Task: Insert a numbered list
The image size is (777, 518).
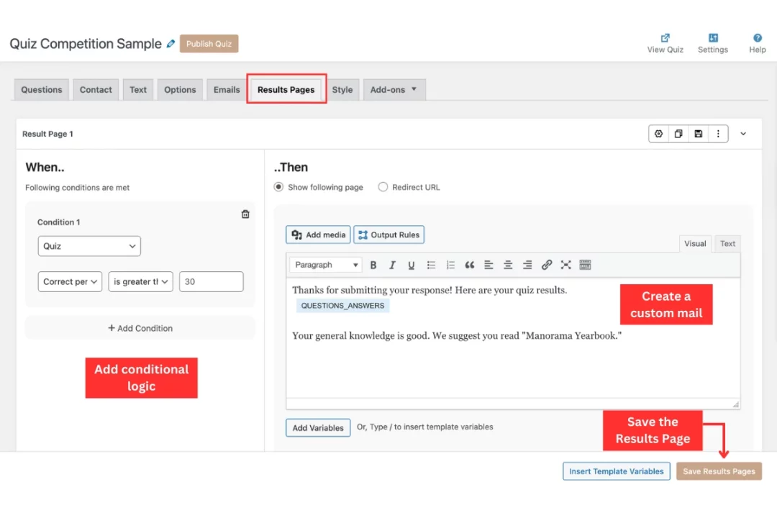Action: [450, 265]
